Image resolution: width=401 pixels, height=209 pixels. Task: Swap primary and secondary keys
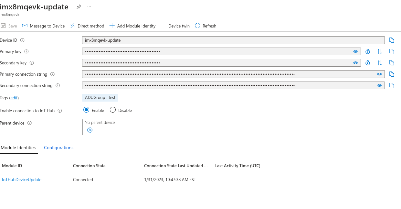[380, 51]
